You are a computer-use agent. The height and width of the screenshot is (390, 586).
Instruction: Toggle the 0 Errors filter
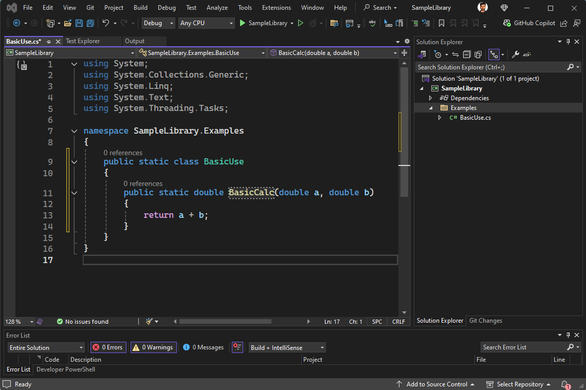(x=108, y=347)
